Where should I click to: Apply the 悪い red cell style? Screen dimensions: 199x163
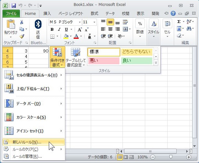[104, 61]
